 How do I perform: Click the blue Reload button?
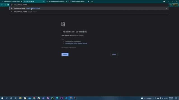65,54
